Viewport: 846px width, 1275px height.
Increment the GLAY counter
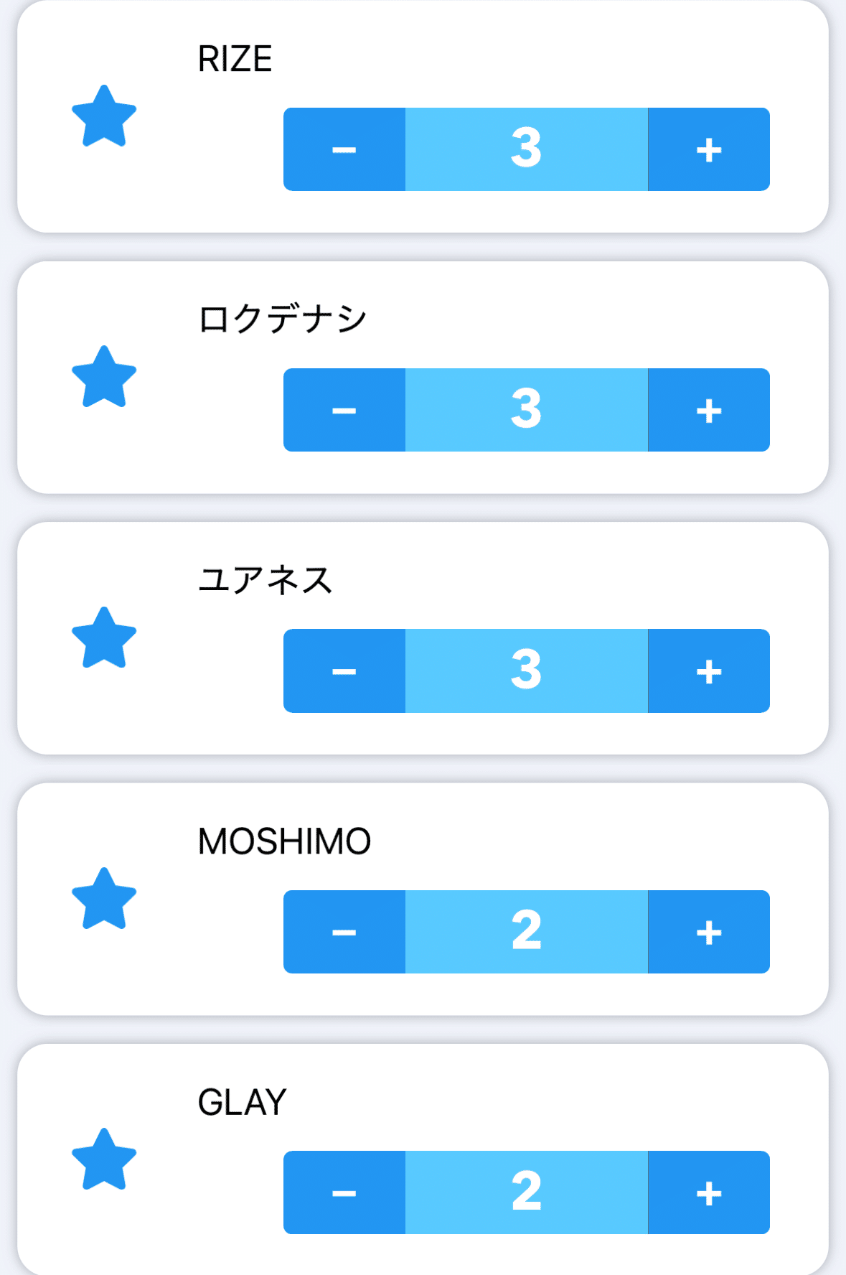pos(708,1192)
